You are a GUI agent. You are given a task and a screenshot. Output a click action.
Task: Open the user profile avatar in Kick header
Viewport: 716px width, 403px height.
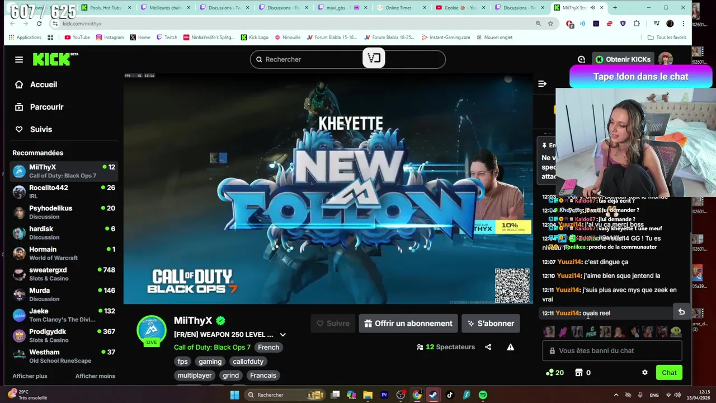(x=665, y=59)
